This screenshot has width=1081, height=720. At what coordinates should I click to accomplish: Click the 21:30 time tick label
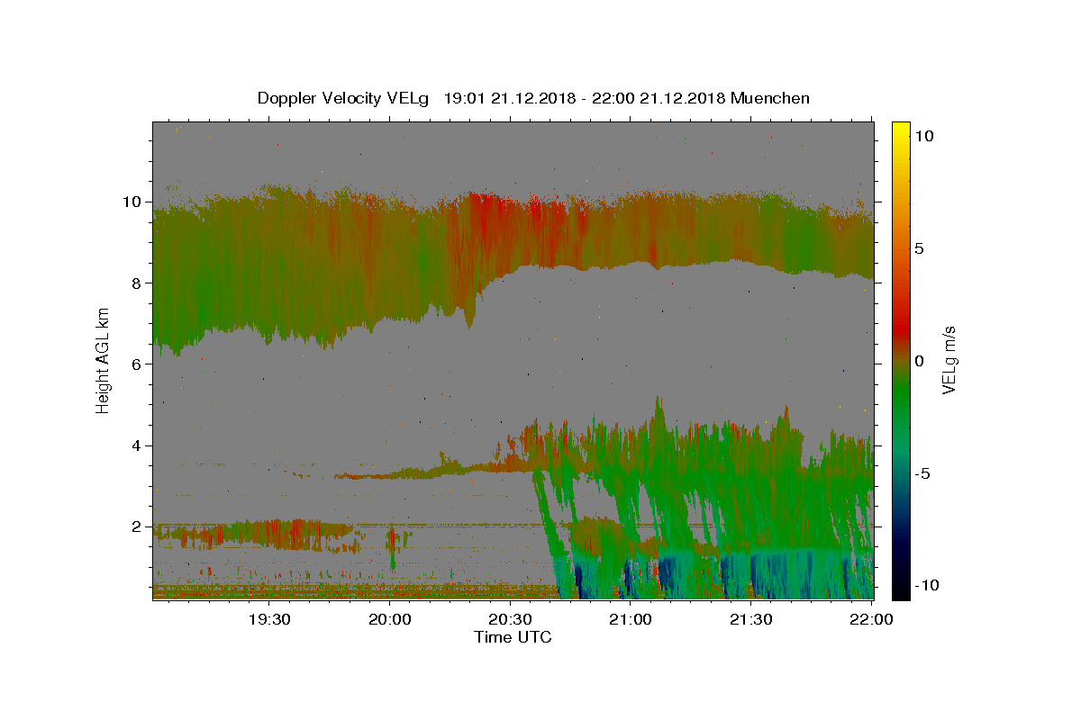click(750, 619)
